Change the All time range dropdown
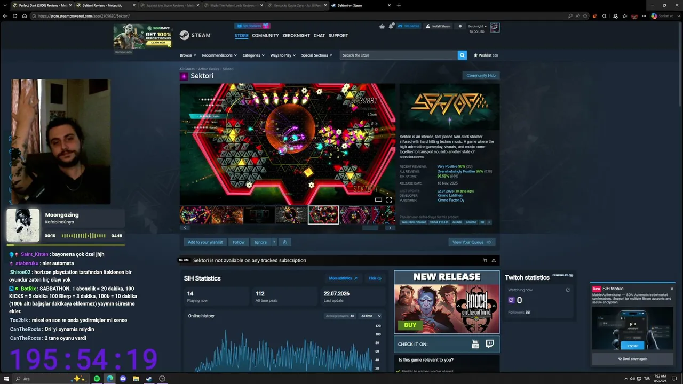Screen dimensions: 683x384 point(370,316)
